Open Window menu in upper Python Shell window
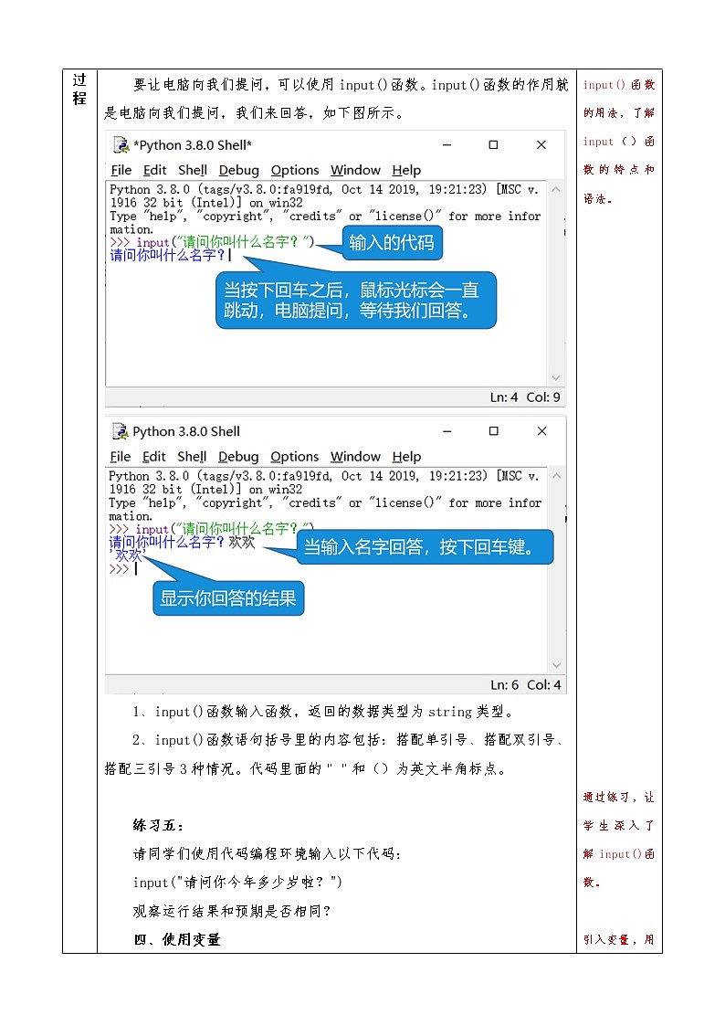 click(355, 170)
